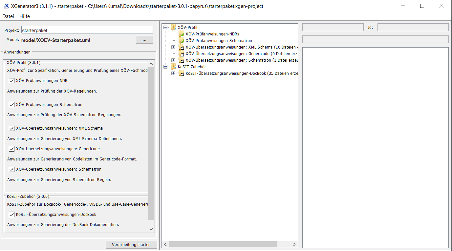Minimize the XGenerator3 window
The image size is (452, 251).
[x=403, y=6]
